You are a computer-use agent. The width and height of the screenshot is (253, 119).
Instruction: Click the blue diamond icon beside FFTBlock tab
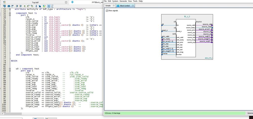72,2
